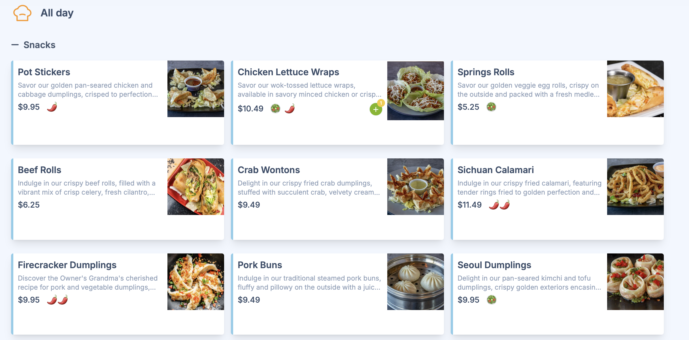Click the Springs Rolls item description
The width and height of the screenshot is (689, 340).
coord(528,90)
